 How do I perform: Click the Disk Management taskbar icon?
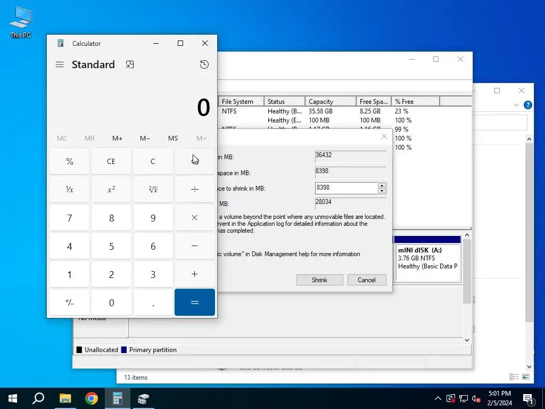[143, 398]
